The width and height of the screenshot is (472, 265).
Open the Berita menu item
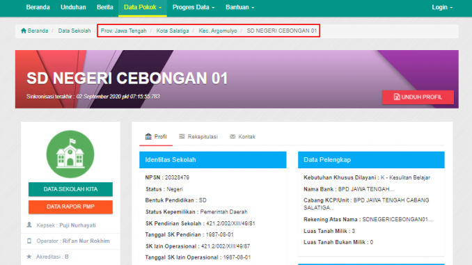(x=104, y=7)
